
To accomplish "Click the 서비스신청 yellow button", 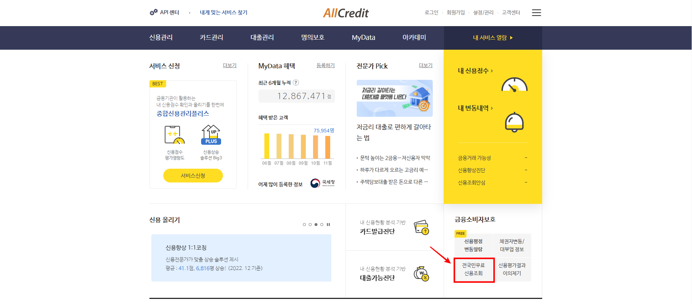I will coord(193,176).
